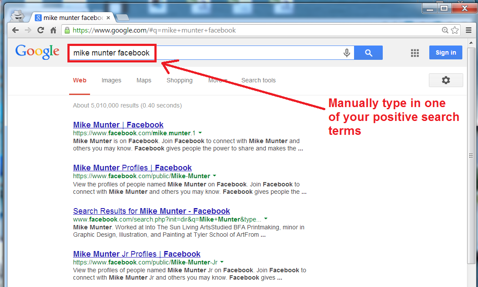The width and height of the screenshot is (478, 287).
Task: Open the Chrome hamburger menu
Action: click(469, 30)
